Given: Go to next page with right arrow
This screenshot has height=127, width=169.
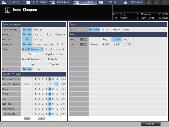Looking at the screenshot, I should coord(41,118).
